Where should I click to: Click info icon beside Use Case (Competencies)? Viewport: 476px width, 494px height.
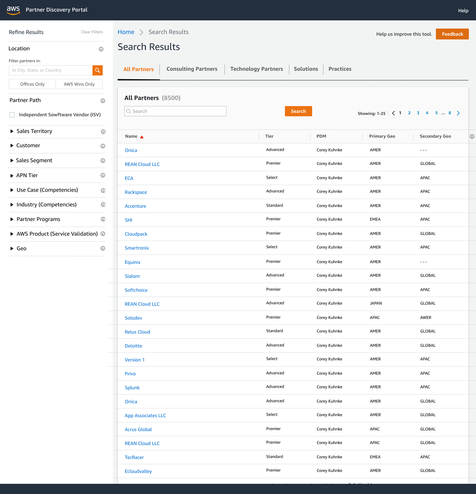coord(103,191)
